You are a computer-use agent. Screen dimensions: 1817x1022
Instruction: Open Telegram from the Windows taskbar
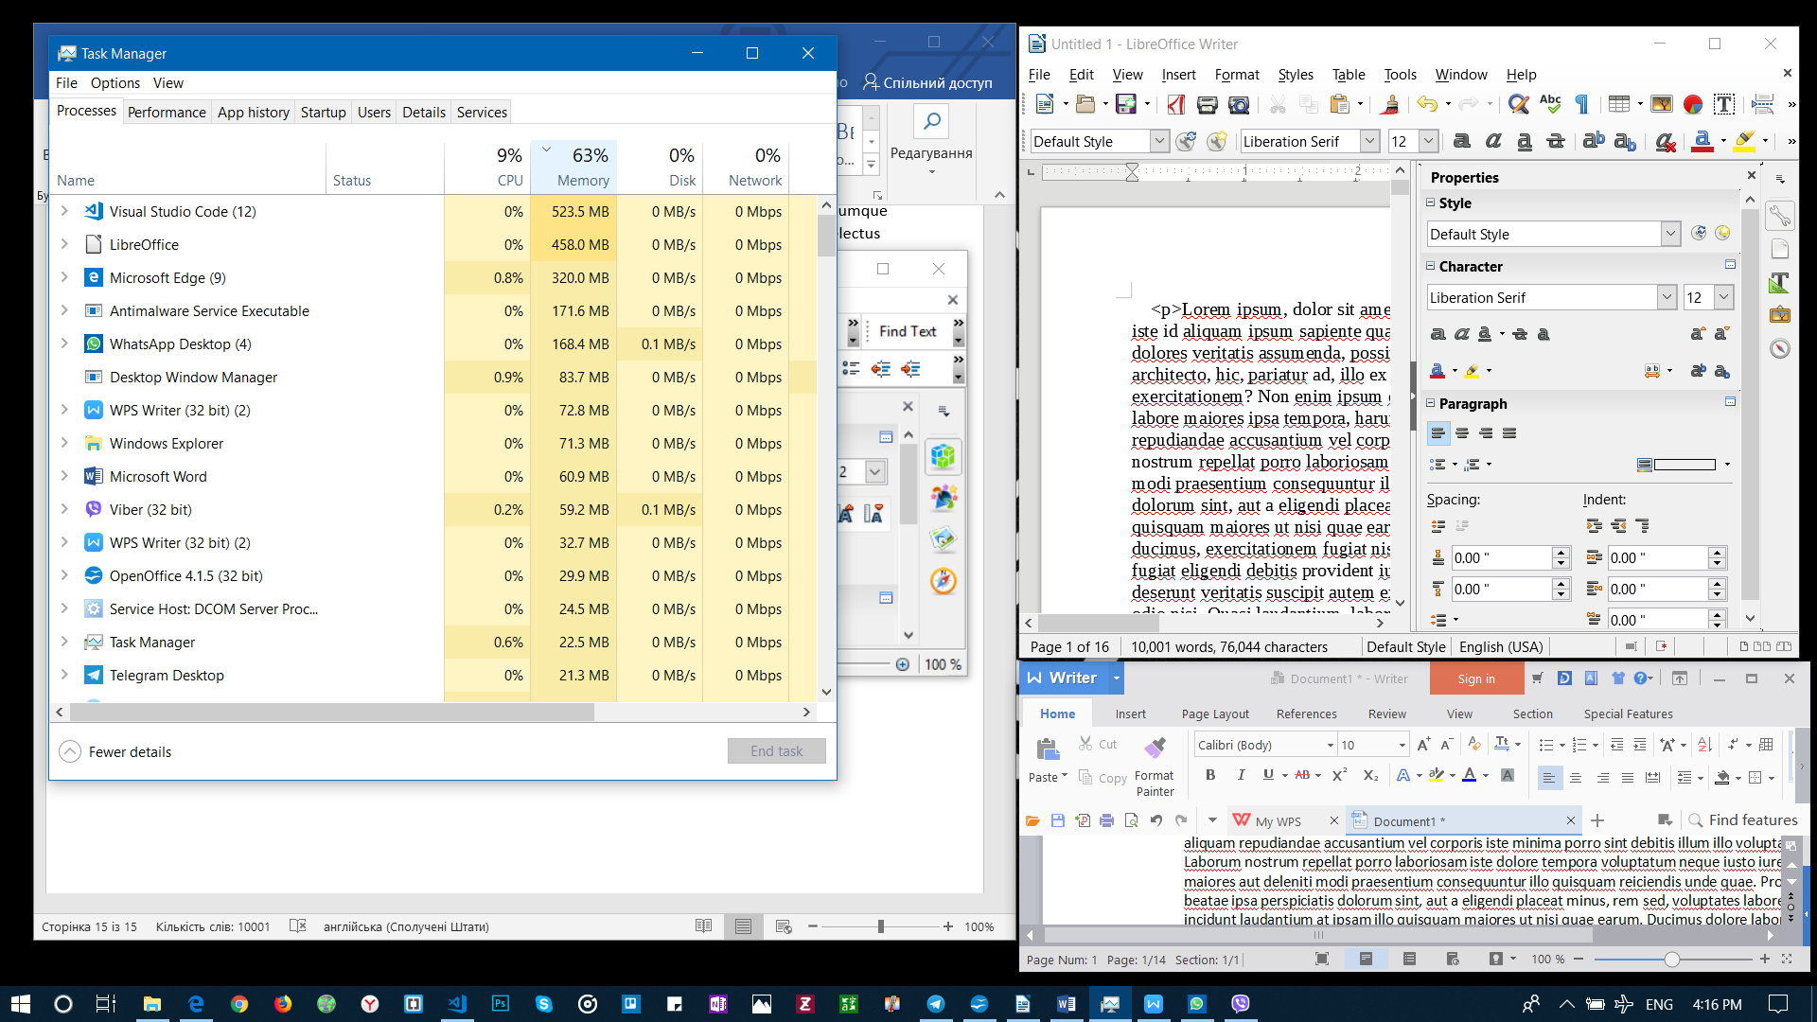pyautogui.click(x=936, y=1004)
